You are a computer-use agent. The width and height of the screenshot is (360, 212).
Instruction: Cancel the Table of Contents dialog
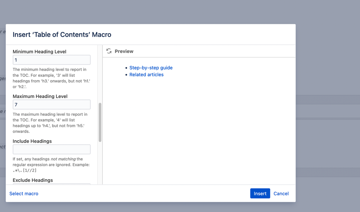[281, 194]
